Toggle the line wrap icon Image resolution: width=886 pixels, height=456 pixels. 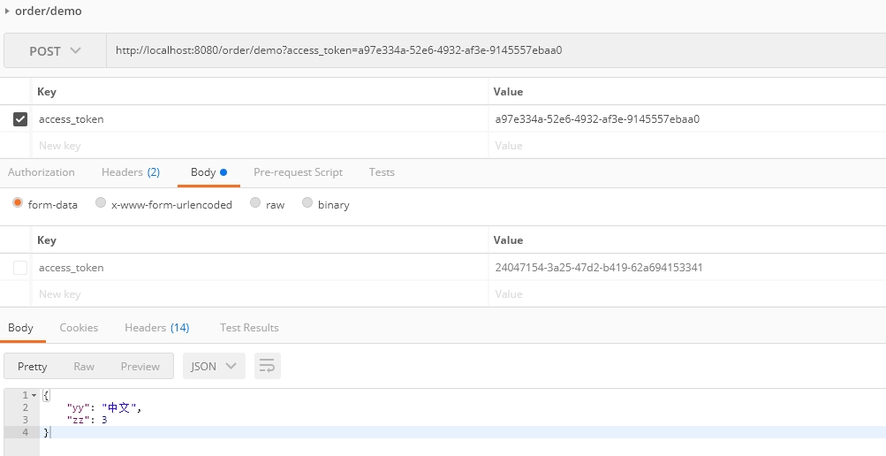click(x=268, y=366)
